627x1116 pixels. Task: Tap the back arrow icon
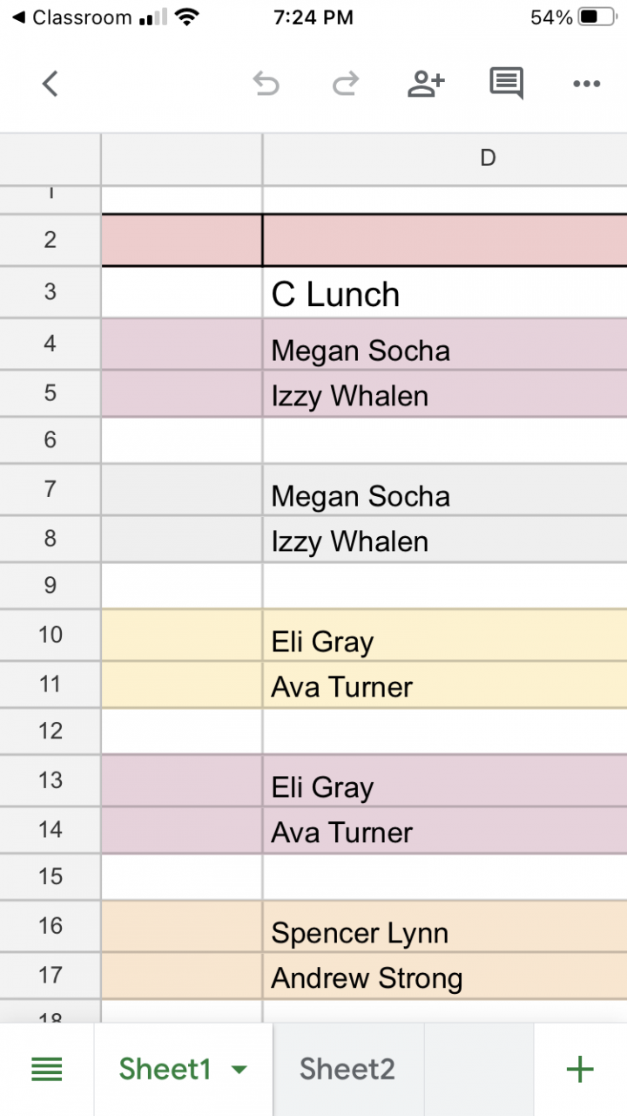(x=50, y=84)
